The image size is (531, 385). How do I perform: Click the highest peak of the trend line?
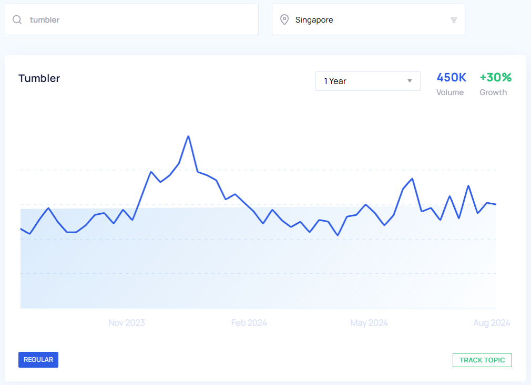[188, 137]
